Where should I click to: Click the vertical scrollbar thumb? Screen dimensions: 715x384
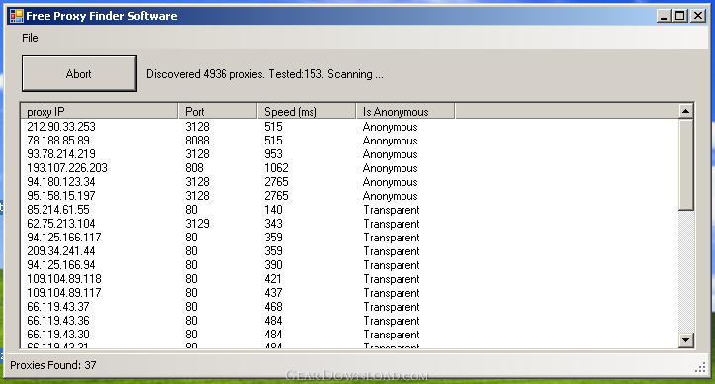click(685, 164)
